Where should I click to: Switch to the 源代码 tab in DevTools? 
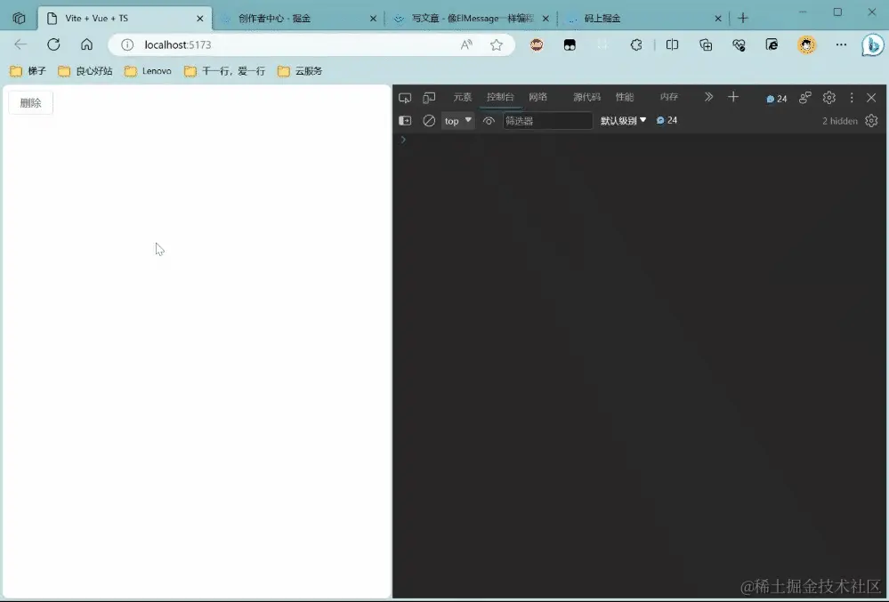click(x=588, y=98)
